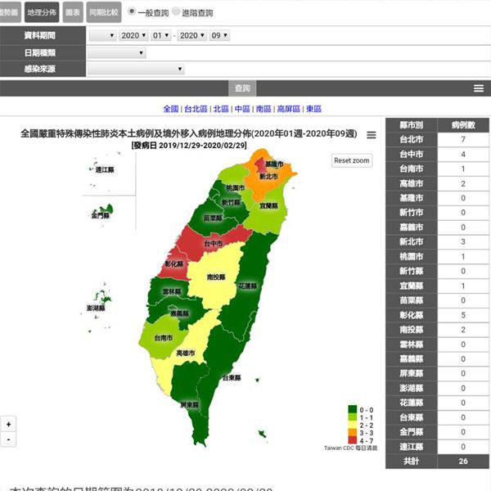Click the 病例數 column header
This screenshot has width=491, height=491.
click(463, 125)
